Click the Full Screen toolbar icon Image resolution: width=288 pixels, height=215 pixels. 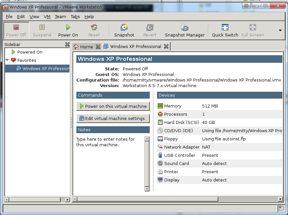[253, 27]
